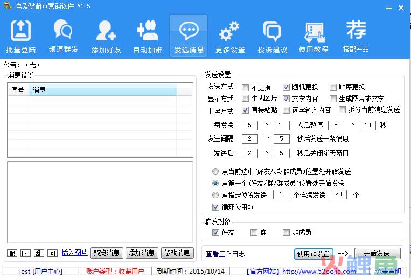Click into the message text editing area
The image size is (411, 278).
100,202
